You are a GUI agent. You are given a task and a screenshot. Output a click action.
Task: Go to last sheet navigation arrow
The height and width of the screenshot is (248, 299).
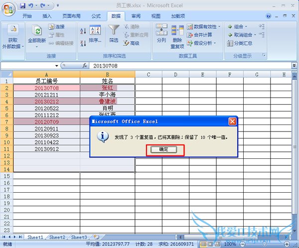pyautogui.click(x=20, y=237)
